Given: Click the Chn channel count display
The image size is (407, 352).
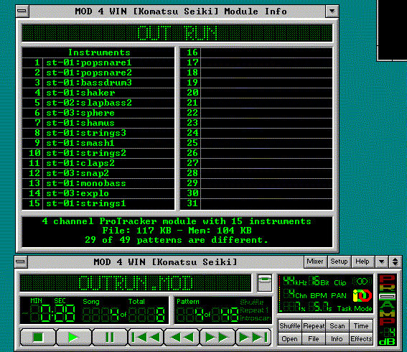Looking at the screenshot, I should point(295,295).
